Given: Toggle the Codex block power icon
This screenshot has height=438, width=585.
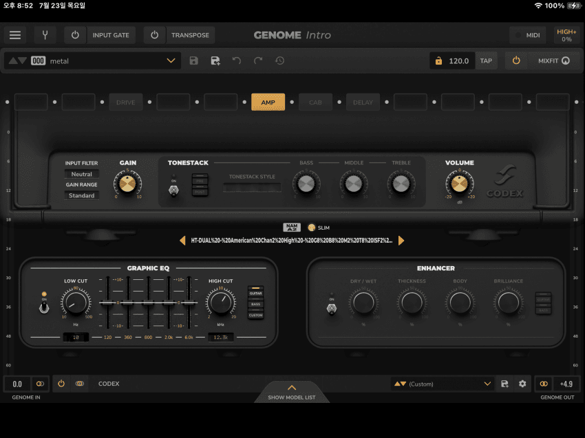Looking at the screenshot, I should [61, 384].
